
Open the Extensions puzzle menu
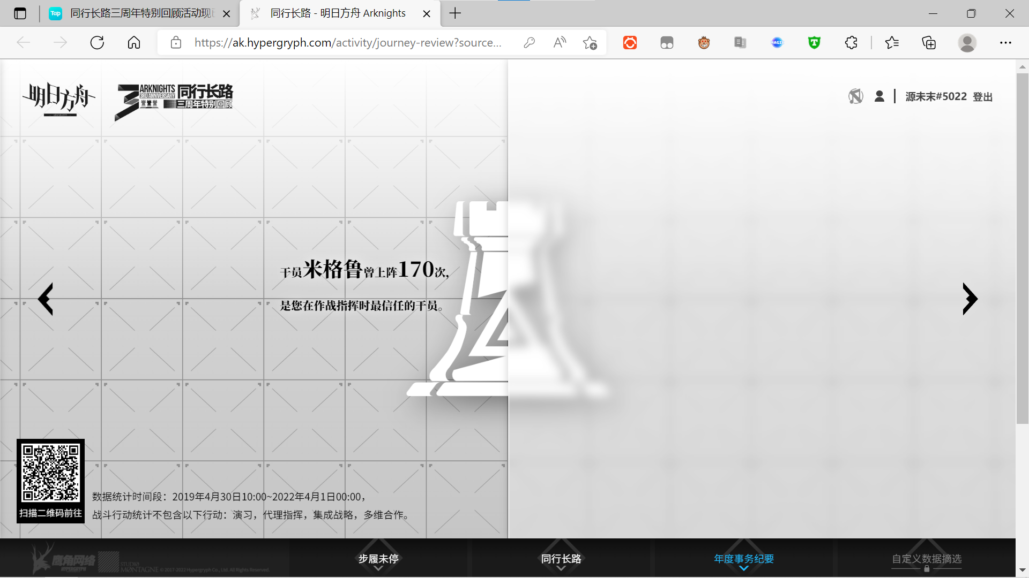pyautogui.click(x=851, y=43)
